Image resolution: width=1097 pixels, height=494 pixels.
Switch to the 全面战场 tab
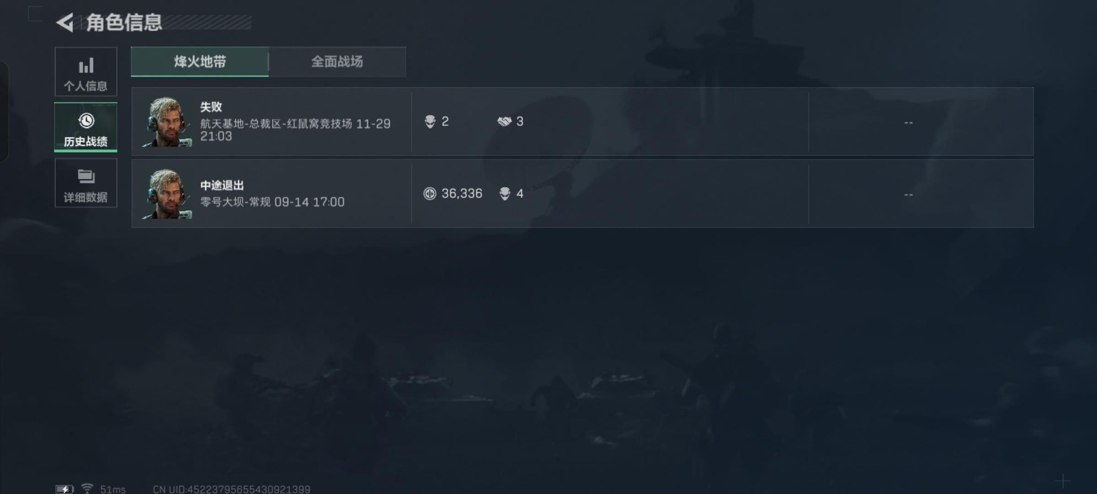tap(337, 62)
